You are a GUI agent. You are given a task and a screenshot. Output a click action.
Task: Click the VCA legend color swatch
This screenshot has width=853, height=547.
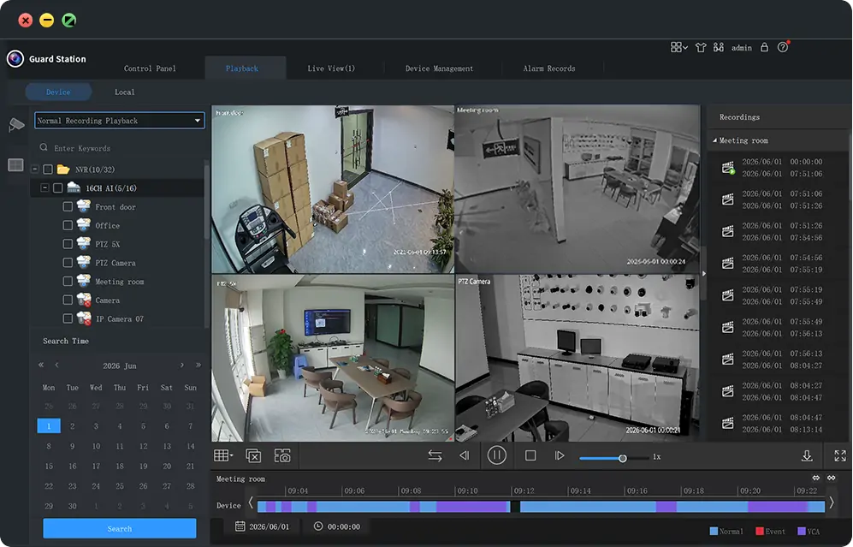tap(802, 532)
